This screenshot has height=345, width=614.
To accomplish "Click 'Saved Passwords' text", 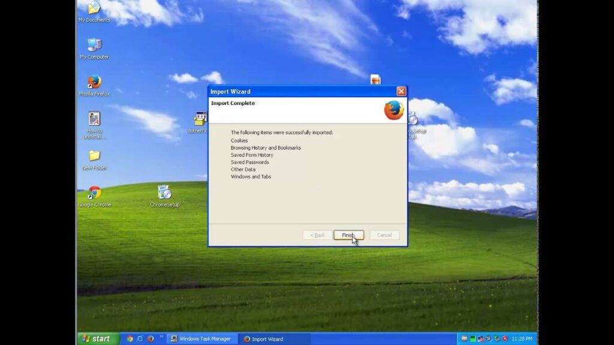I will coord(249,162).
